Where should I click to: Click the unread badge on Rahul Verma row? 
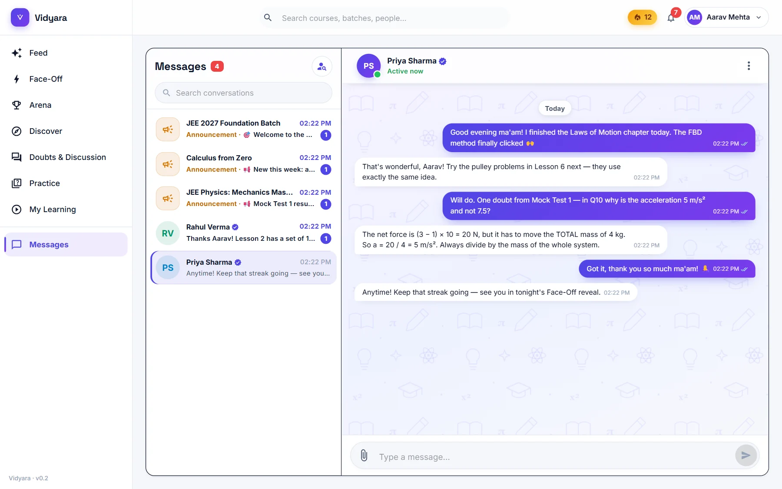pyautogui.click(x=326, y=239)
